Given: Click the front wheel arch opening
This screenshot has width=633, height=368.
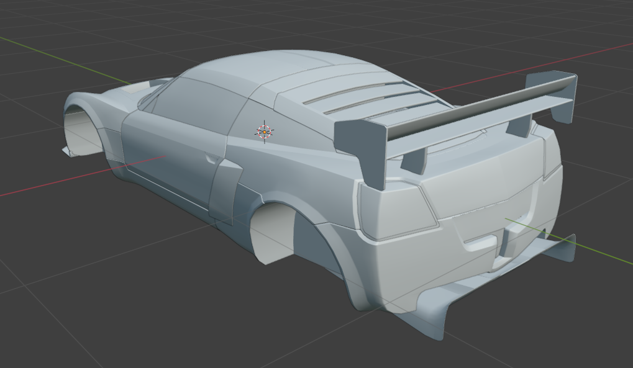Looking at the screenshot, I should click(83, 131).
